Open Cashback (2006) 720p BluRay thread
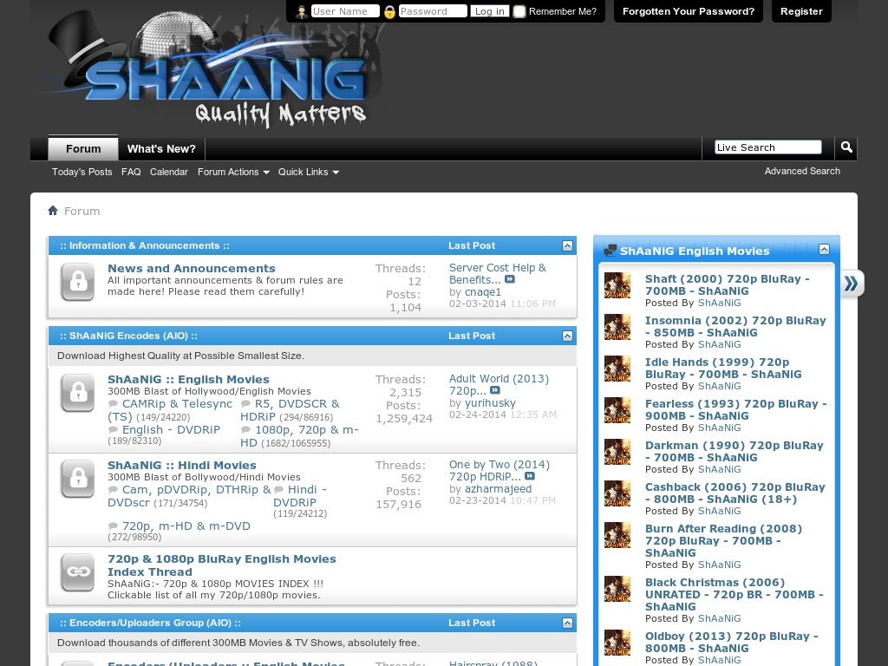Screen dimensions: 888x666 coord(735,493)
